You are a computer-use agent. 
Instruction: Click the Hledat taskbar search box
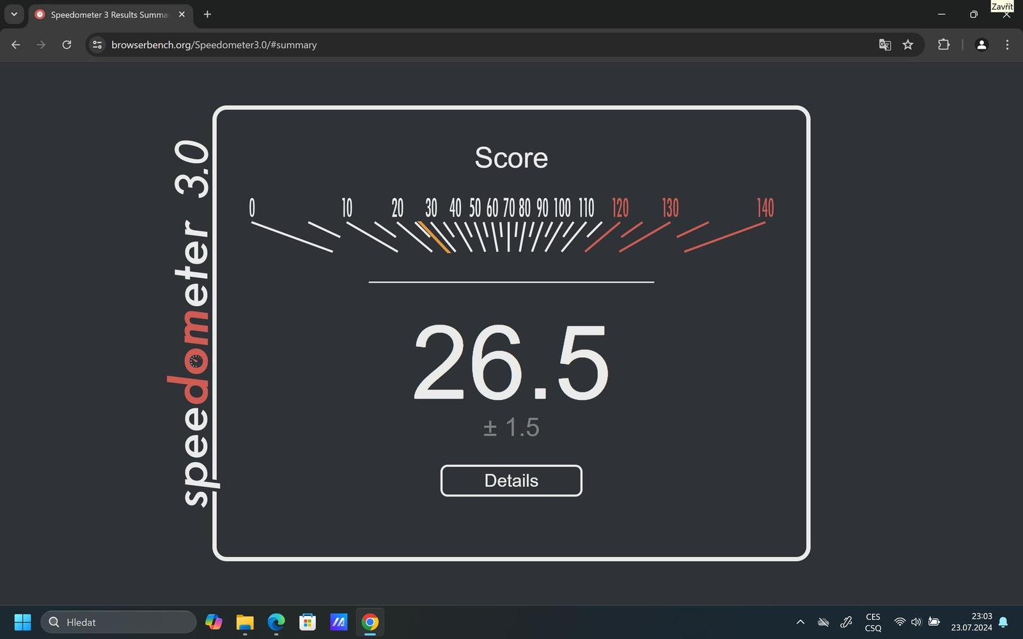118,622
